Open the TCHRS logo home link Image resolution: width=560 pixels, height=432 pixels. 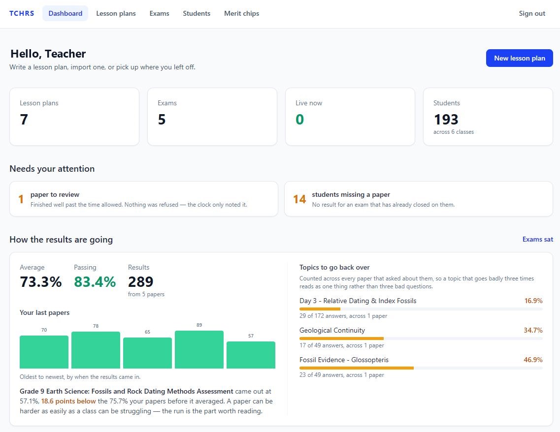click(22, 13)
